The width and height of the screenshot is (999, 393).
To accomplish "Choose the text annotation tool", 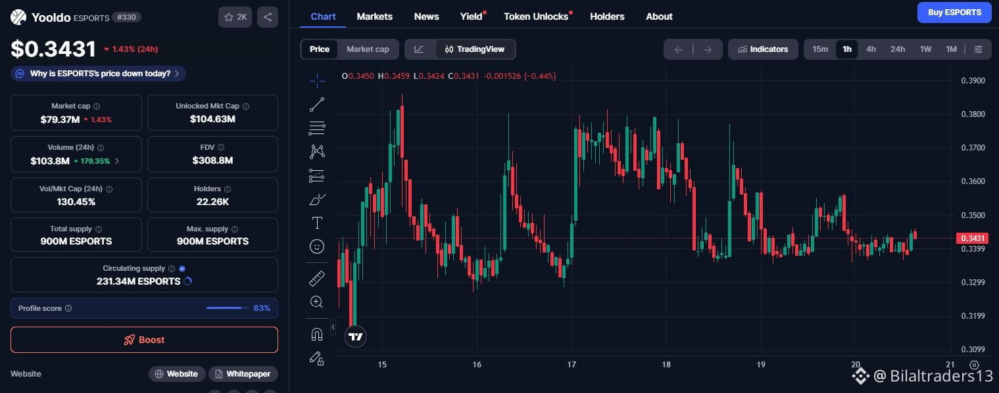I will 317,223.
